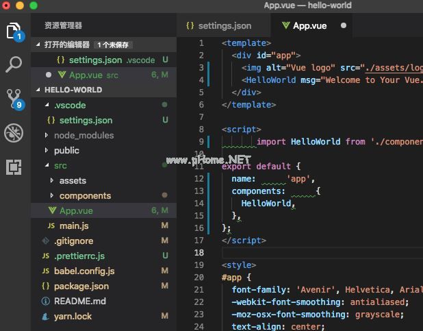The width and height of the screenshot is (423, 331).
Task: Click the braces icon beside package.json
Action: 46,286
